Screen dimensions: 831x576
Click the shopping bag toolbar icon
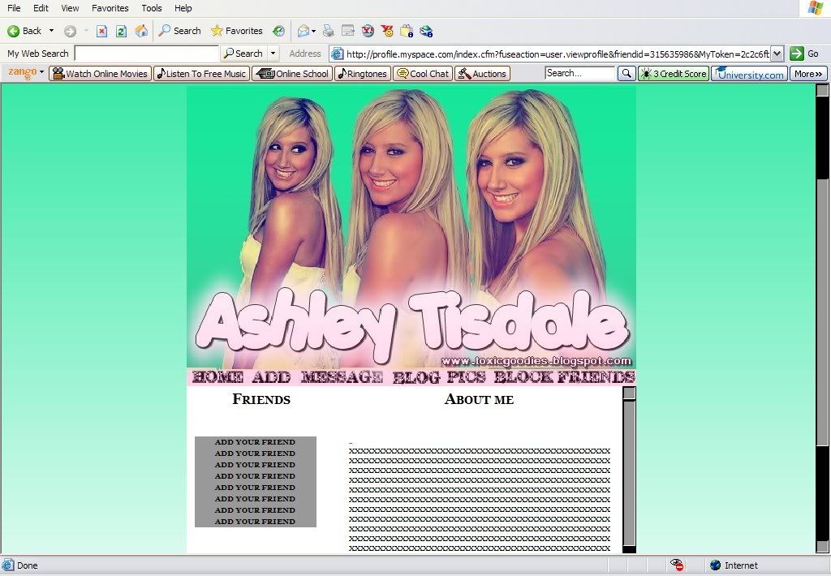click(x=407, y=32)
